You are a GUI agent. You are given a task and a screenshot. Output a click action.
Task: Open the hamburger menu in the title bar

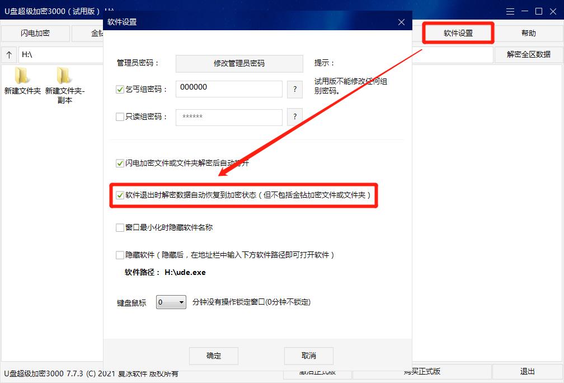point(510,11)
